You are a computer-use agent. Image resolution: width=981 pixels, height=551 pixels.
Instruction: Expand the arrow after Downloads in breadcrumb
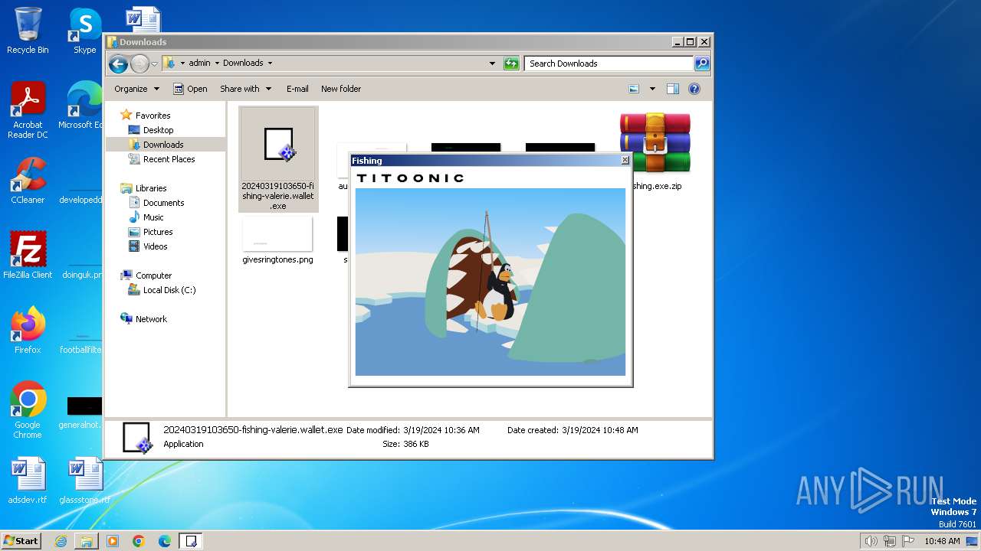coord(270,64)
